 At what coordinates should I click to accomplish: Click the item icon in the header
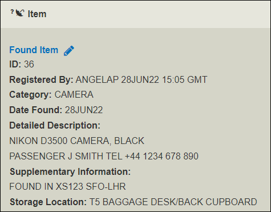tap(18, 13)
